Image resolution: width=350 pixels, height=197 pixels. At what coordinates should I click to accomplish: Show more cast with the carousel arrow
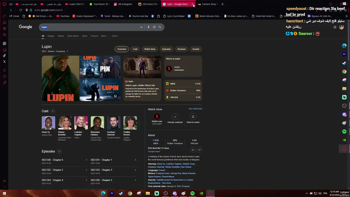[x=137, y=123]
